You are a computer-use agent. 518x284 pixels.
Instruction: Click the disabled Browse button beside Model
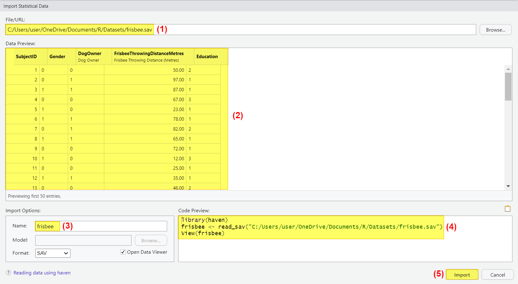coord(151,240)
